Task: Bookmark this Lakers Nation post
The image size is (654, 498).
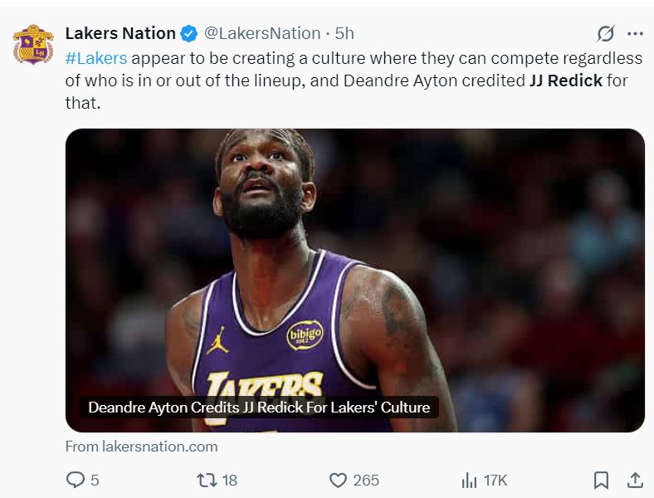Action: (601, 480)
